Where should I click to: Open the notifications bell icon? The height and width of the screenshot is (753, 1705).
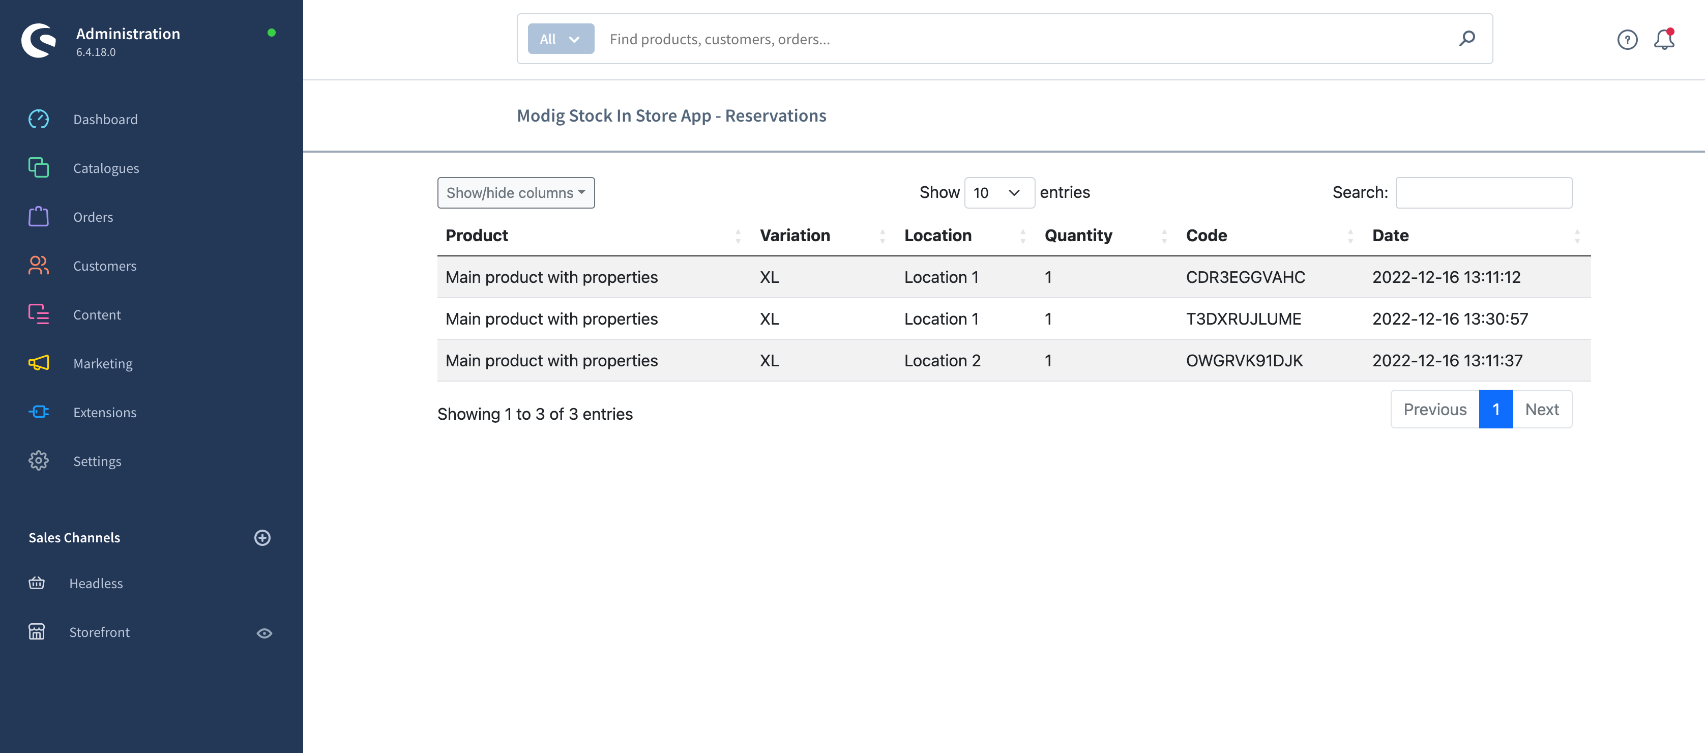click(x=1664, y=40)
